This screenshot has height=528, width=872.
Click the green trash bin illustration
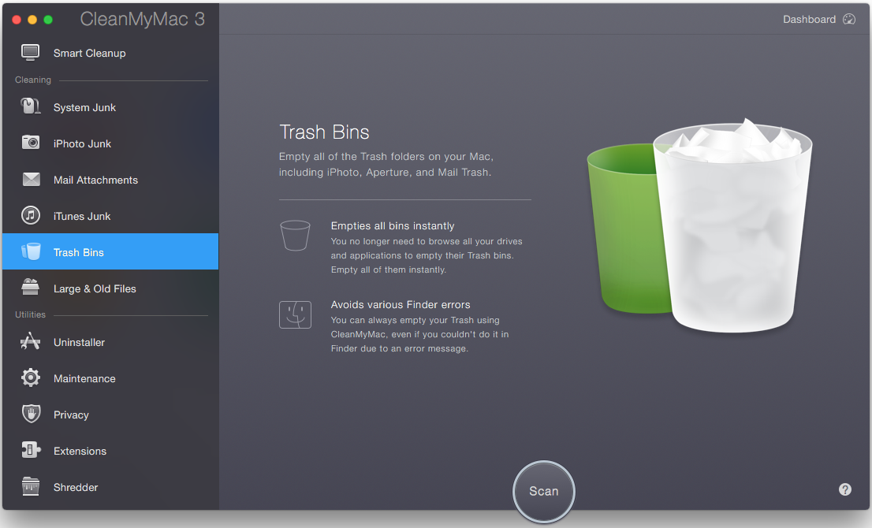click(623, 229)
